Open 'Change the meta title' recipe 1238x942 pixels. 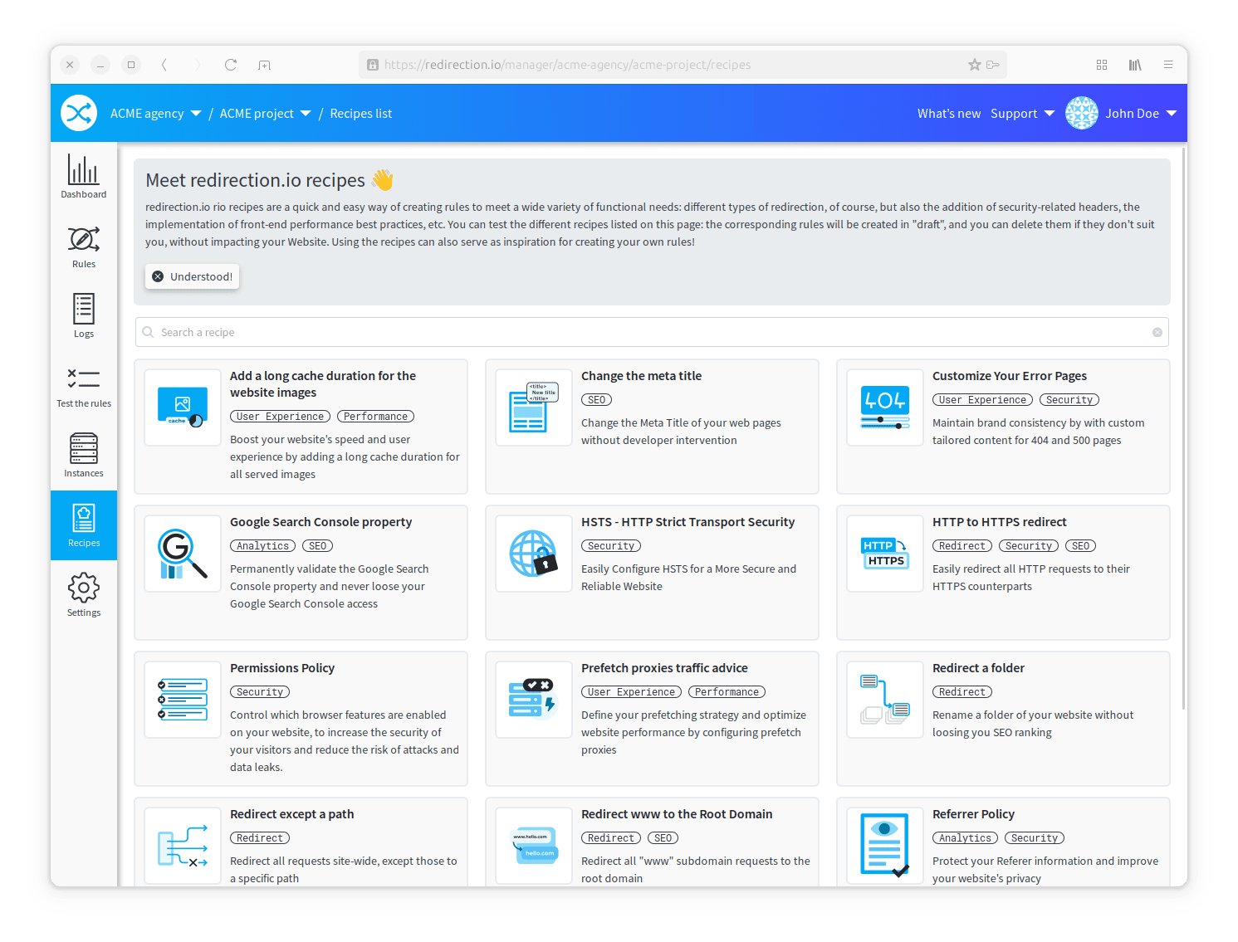pos(641,376)
